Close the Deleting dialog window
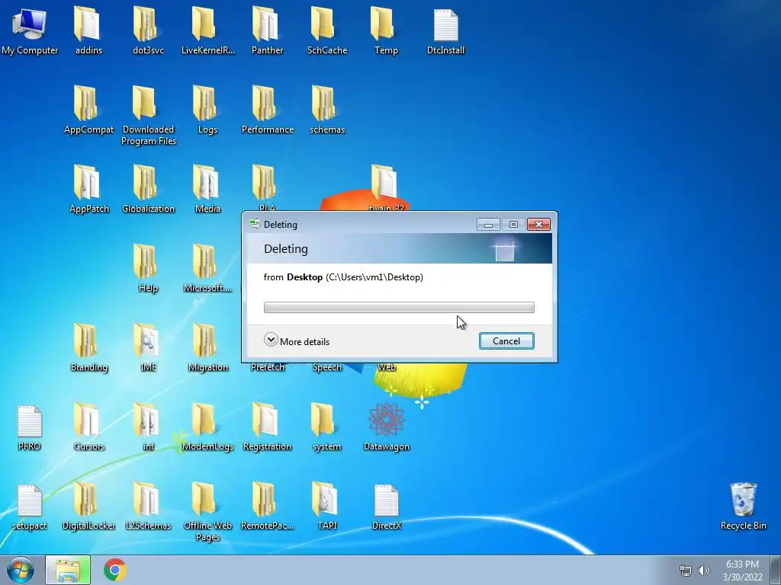The height and width of the screenshot is (585, 781). [538, 225]
